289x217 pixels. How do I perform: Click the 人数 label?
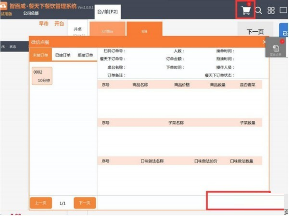tap(179, 51)
